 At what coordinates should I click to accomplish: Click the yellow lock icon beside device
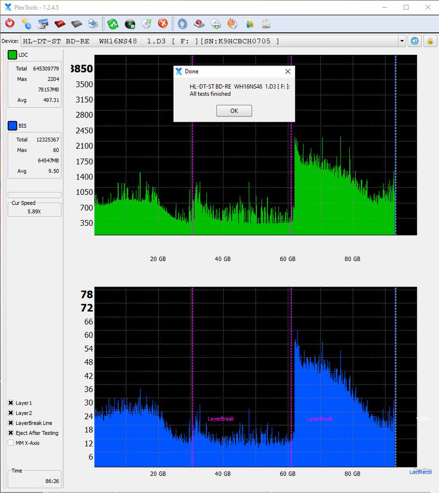tap(430, 41)
